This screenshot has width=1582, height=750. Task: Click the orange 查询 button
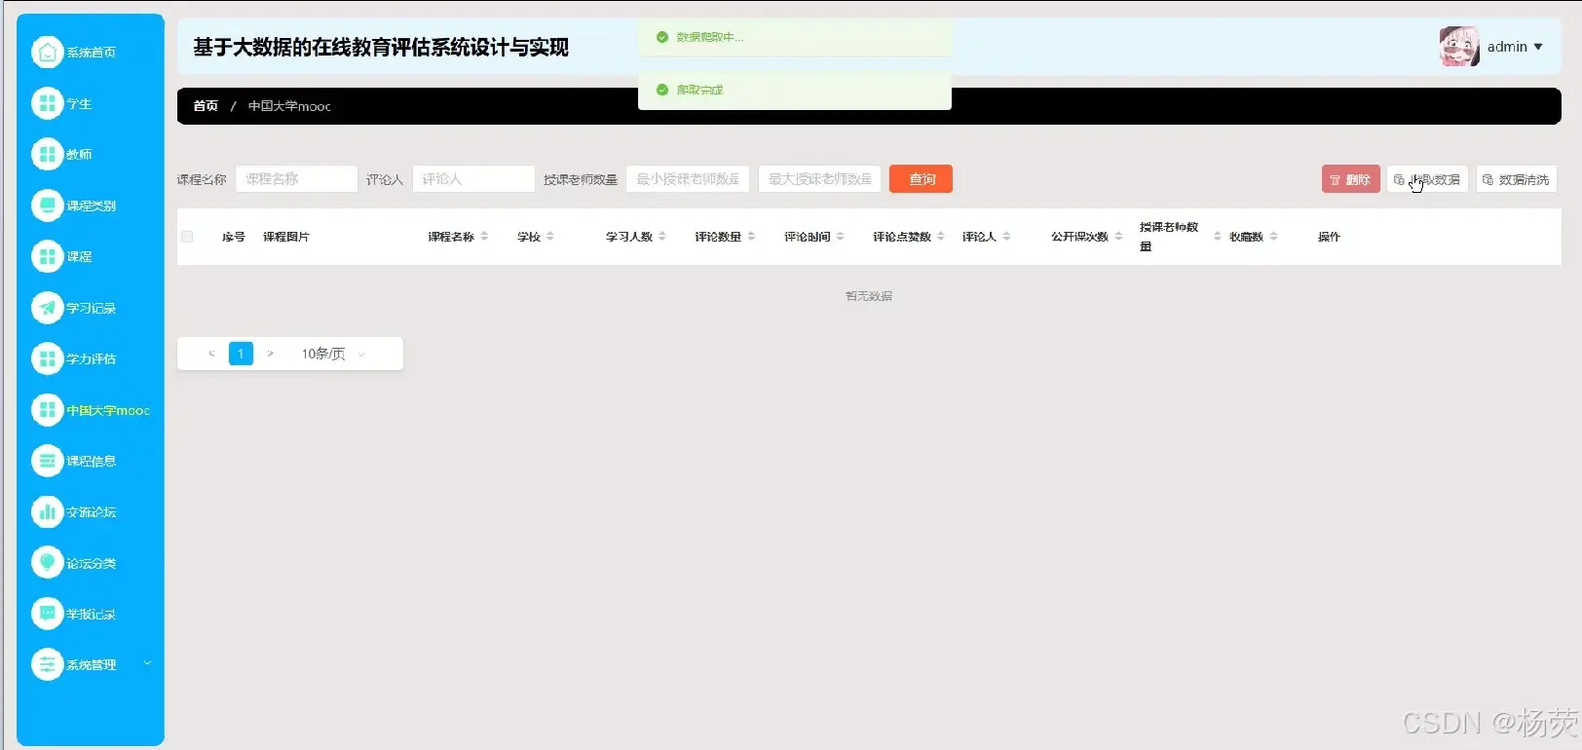pyautogui.click(x=921, y=179)
